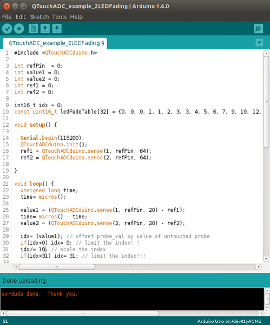Click the editor horizontal scrollbar thumb
This screenshot has height=325, width=270.
point(57,266)
